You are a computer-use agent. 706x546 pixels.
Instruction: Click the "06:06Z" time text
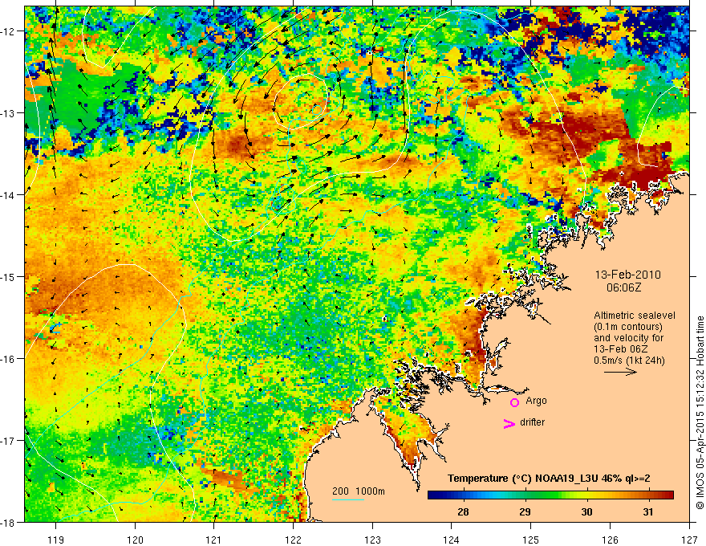tap(623, 287)
